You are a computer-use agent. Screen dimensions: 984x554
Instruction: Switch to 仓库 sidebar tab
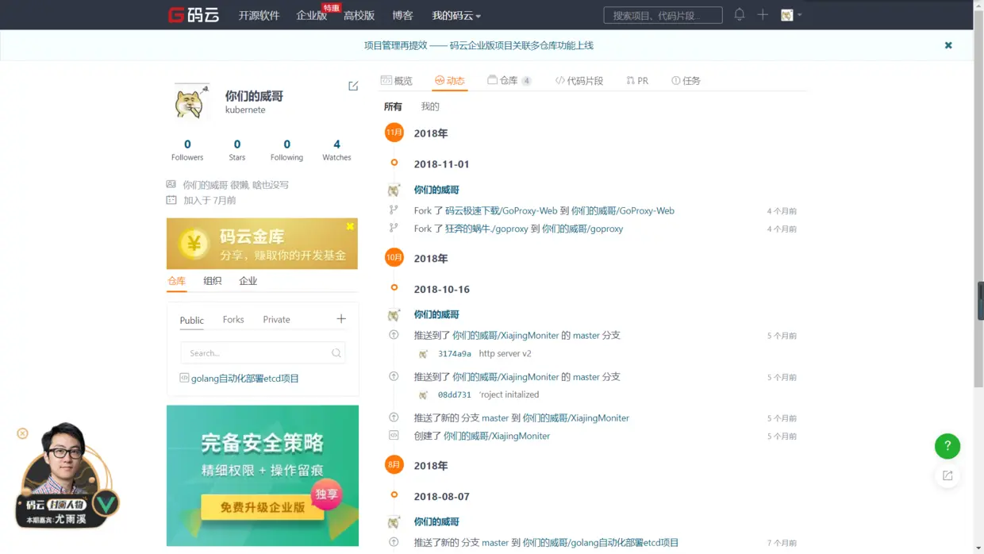(x=176, y=281)
